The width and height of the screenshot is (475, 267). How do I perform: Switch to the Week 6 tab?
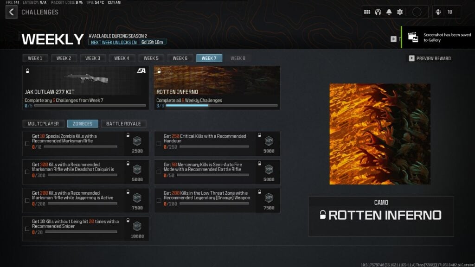point(180,58)
